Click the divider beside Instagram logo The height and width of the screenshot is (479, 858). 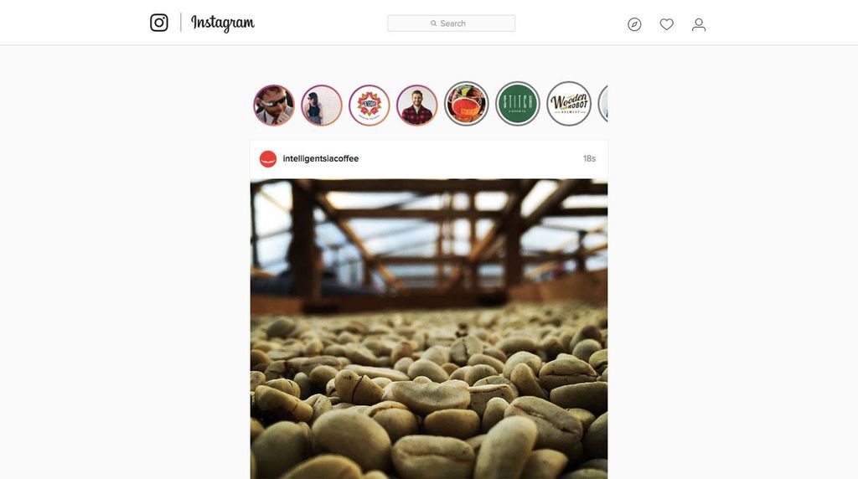click(x=181, y=23)
